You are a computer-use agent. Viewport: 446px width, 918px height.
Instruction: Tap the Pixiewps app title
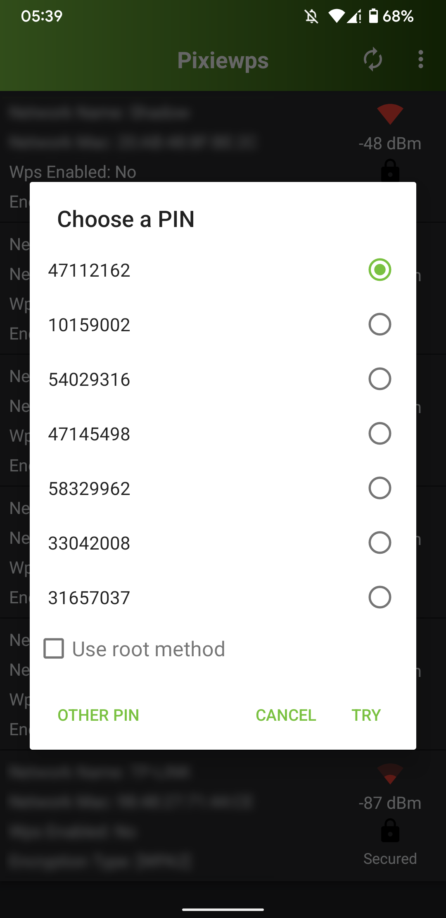223,60
